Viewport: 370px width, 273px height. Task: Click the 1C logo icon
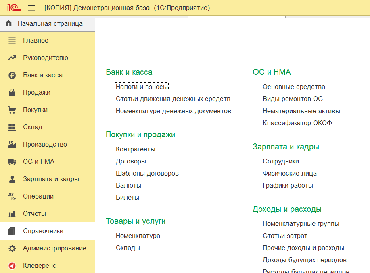click(x=14, y=8)
